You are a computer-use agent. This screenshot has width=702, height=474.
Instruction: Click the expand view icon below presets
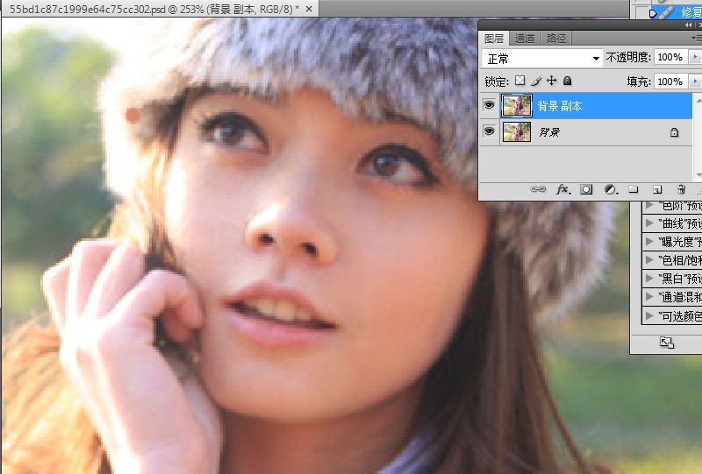point(667,343)
